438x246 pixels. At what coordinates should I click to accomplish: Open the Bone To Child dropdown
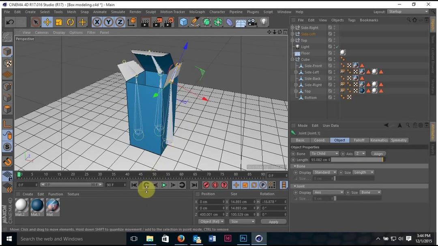tap(324, 153)
